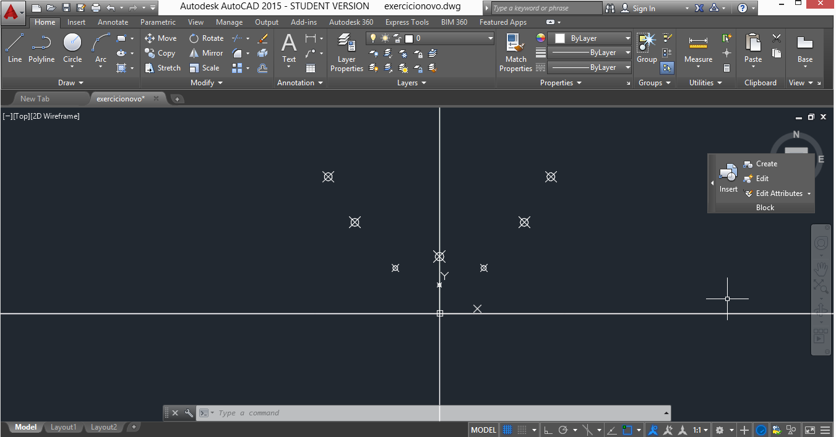Add new layout with plus button
Screen dimensions: 836x437
point(134,427)
